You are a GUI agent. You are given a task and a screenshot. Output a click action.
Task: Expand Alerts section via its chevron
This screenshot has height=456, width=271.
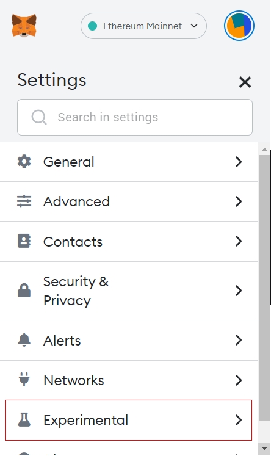(x=239, y=340)
